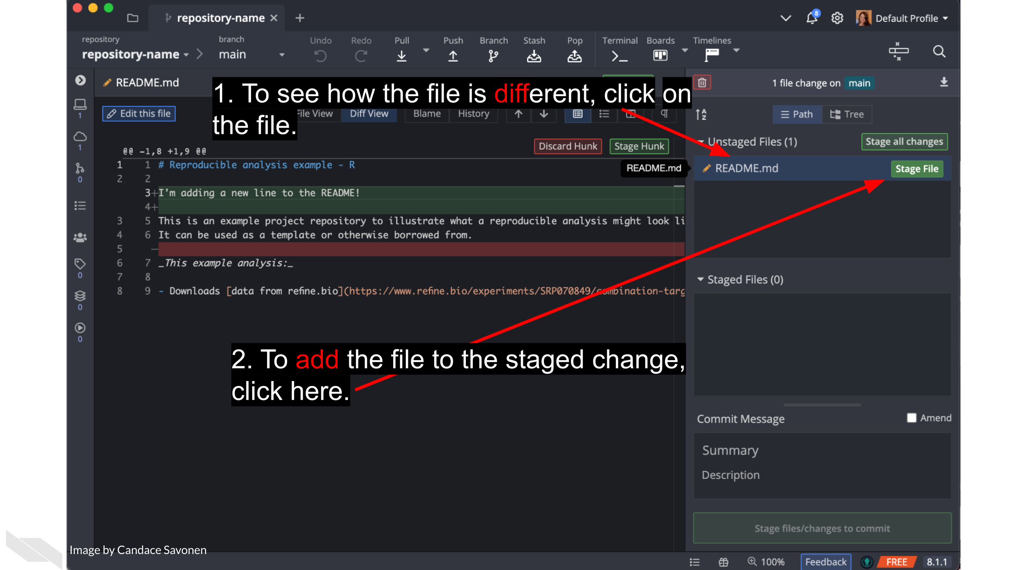The image size is (1027, 570).
Task: Switch file list to Tree view
Action: point(847,114)
